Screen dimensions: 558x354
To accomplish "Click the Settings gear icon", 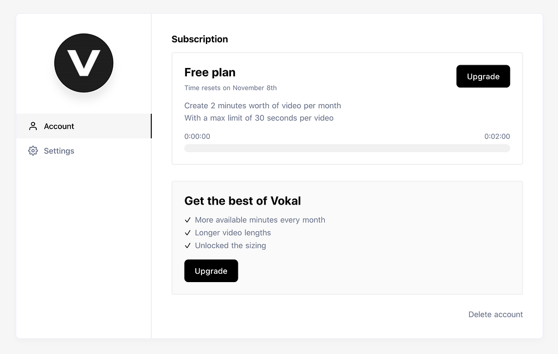I will pos(33,151).
